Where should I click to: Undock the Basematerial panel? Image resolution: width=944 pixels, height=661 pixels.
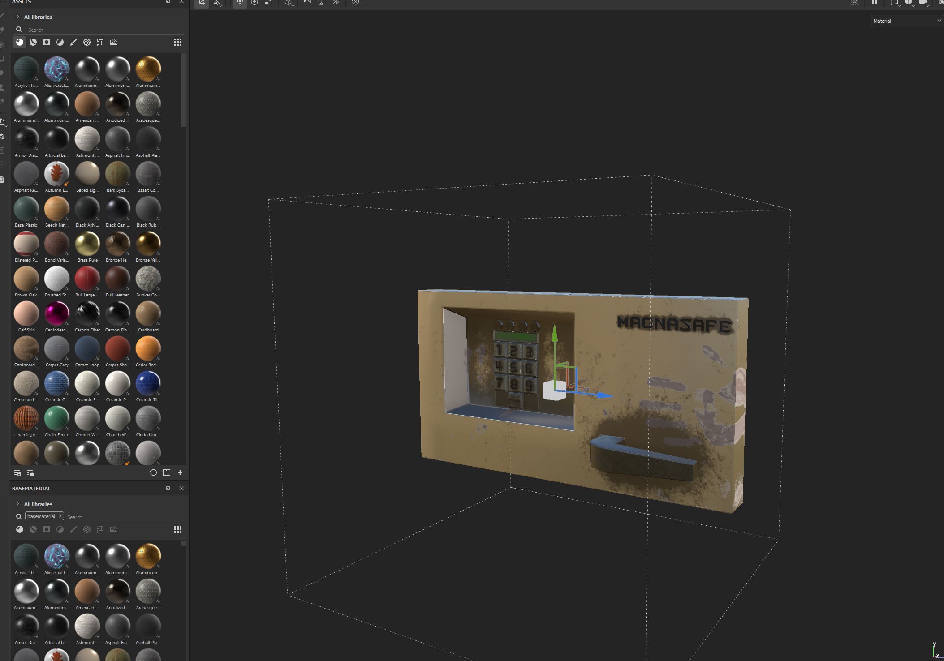pyautogui.click(x=168, y=488)
